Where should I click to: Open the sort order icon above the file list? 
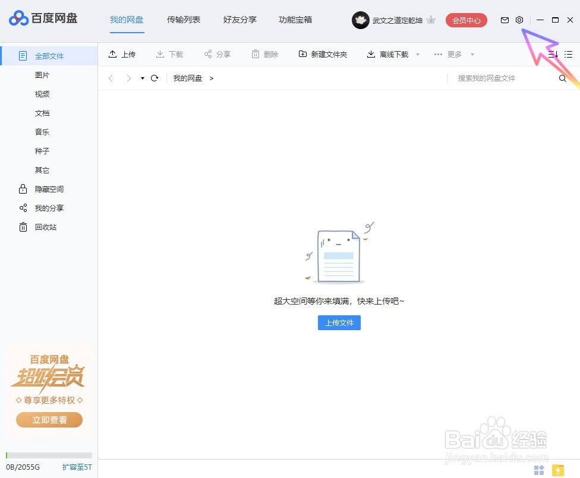551,54
